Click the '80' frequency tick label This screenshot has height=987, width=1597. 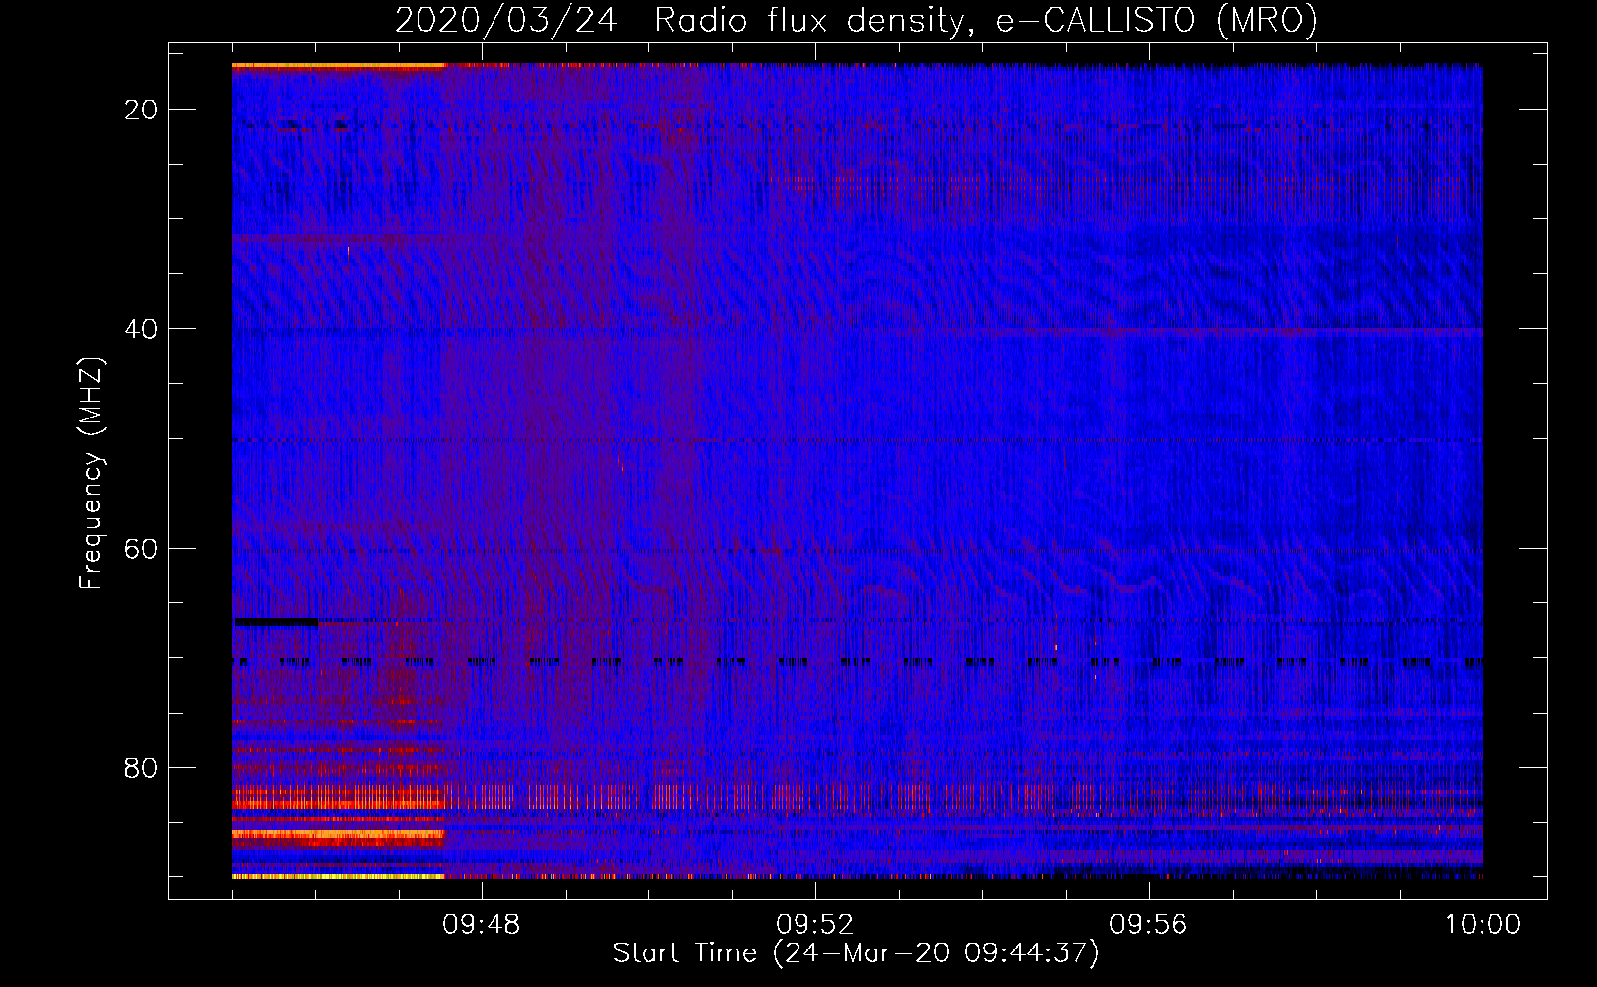141,767
